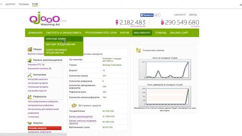Image resolution: width=242 pixels, height=136 pixels.
Task: Open Настройки аккаунта link
Action: click(x=38, y=79)
